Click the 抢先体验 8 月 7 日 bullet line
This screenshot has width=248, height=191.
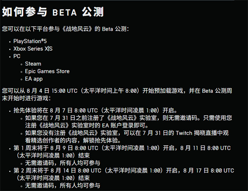(x=95, y=110)
